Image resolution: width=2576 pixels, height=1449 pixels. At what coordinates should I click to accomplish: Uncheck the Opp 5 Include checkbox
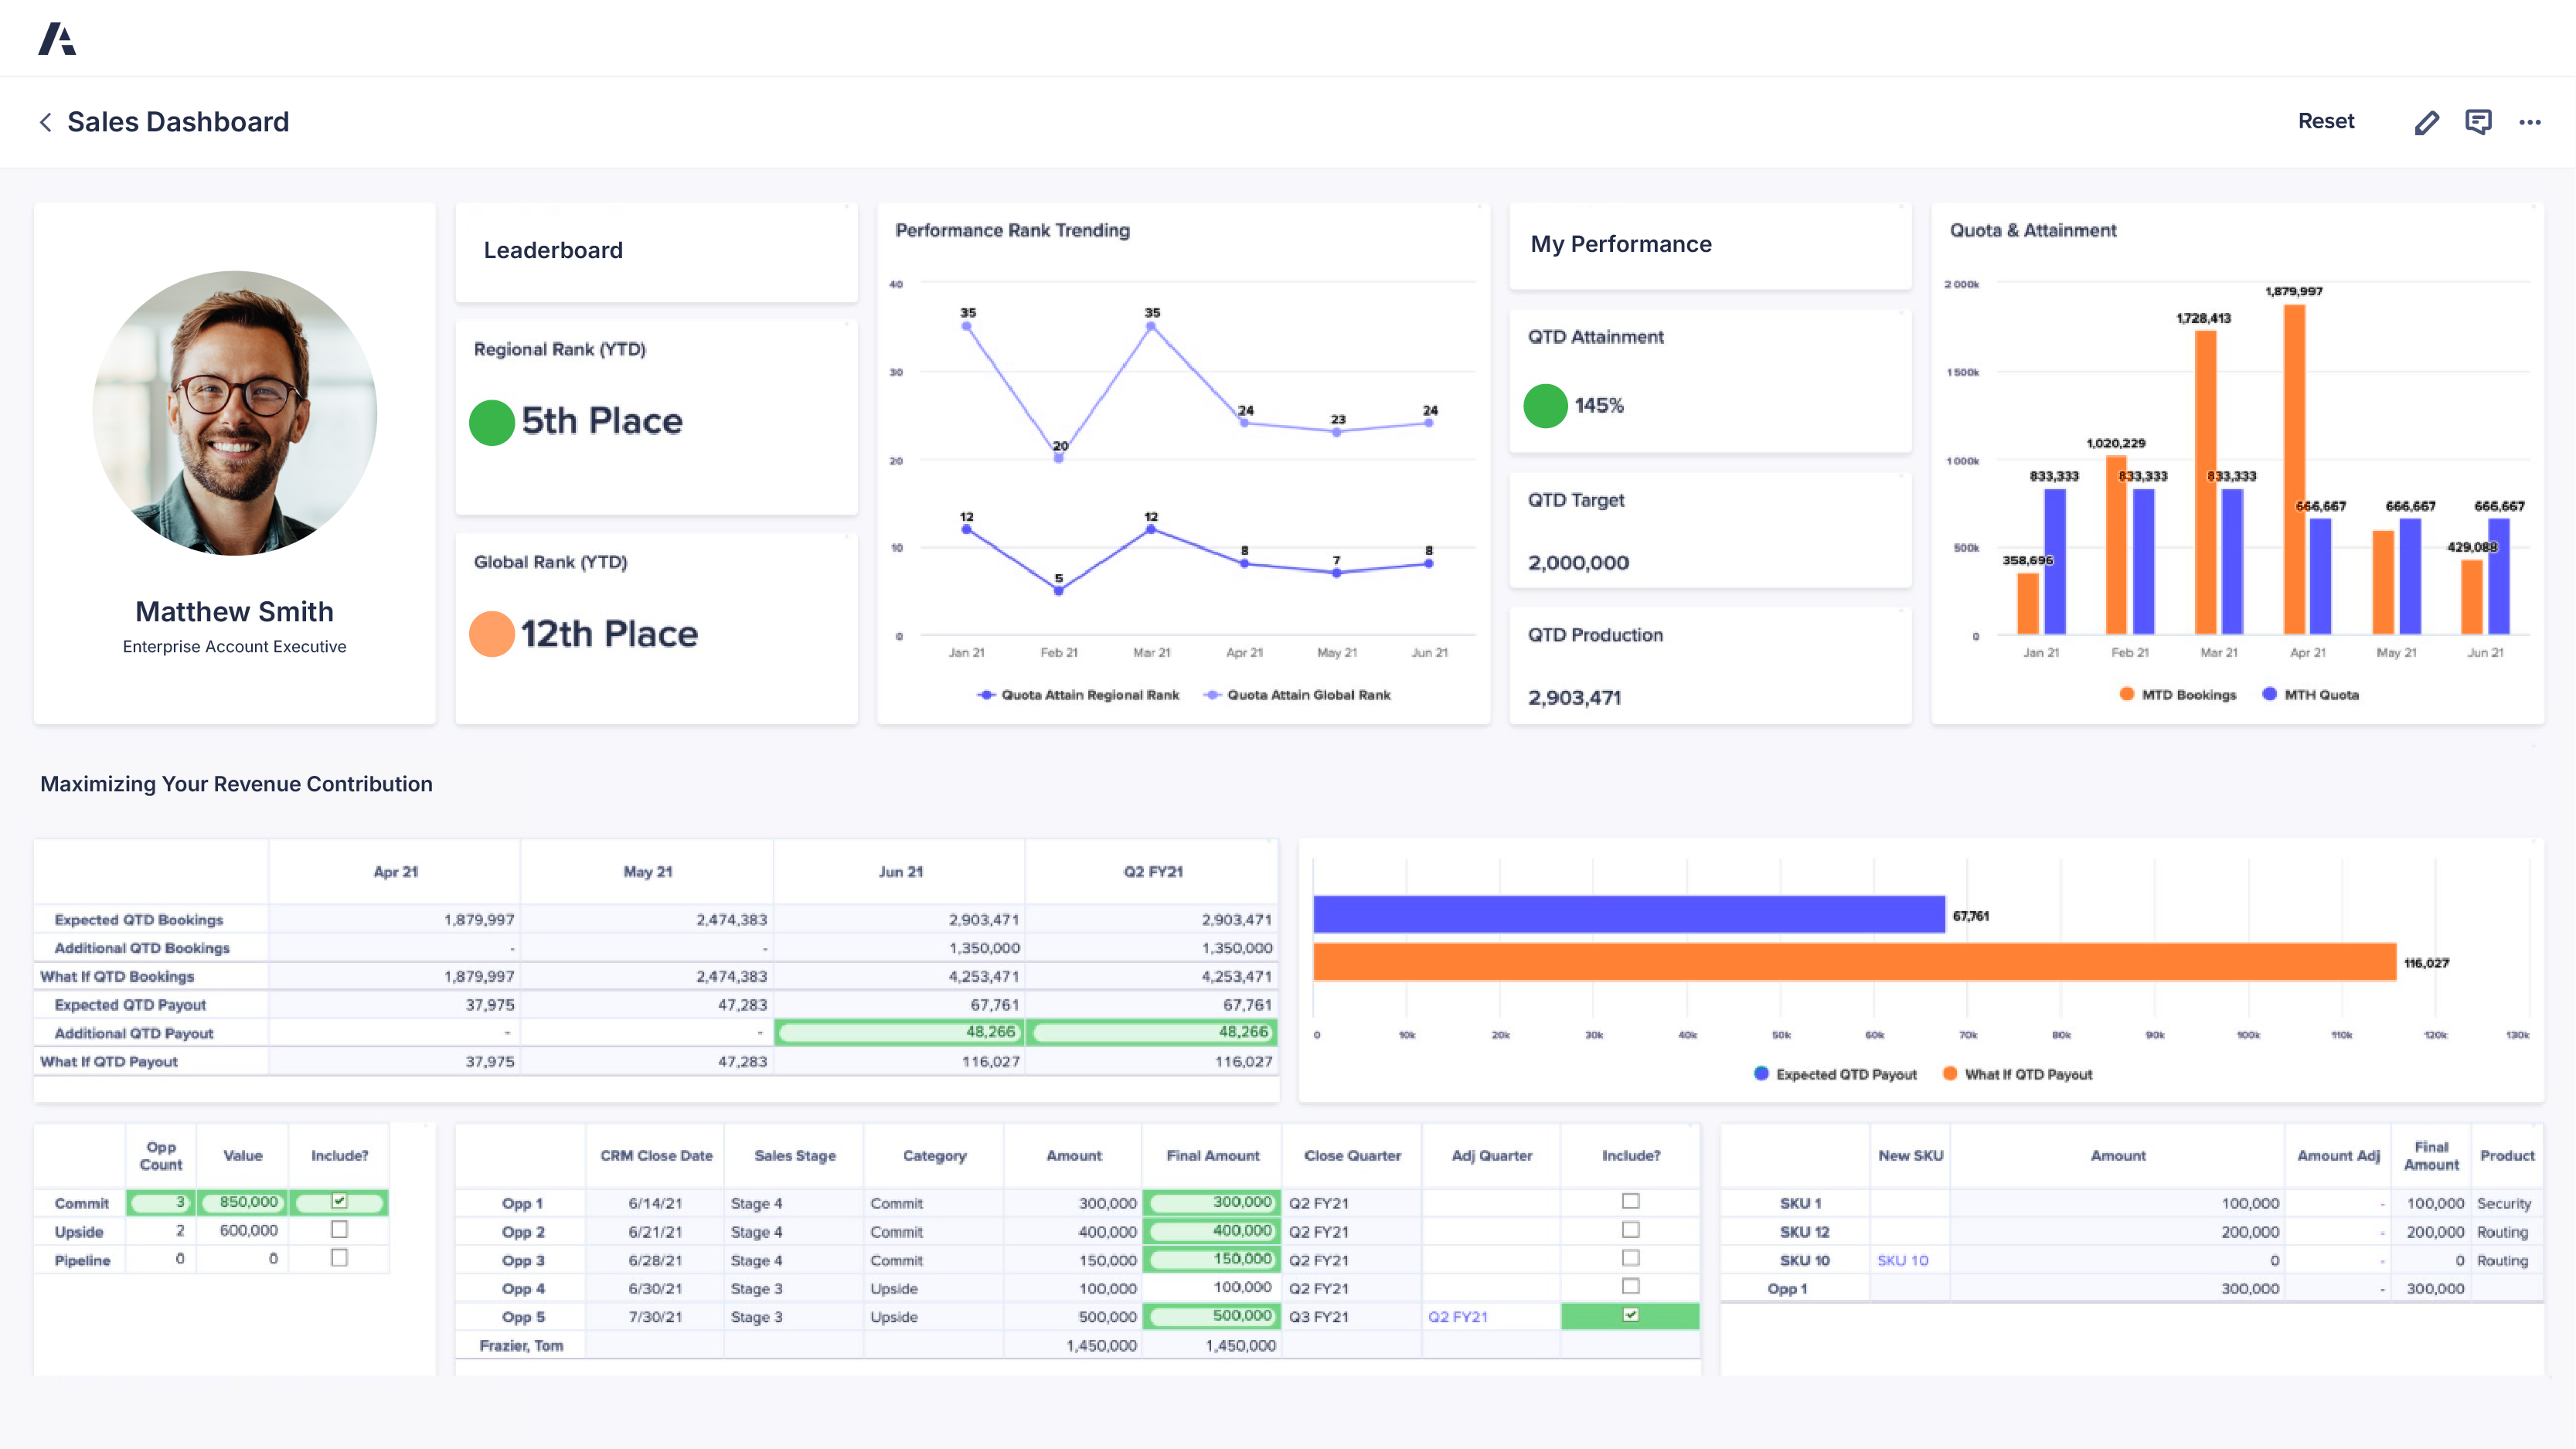pyautogui.click(x=1630, y=1315)
